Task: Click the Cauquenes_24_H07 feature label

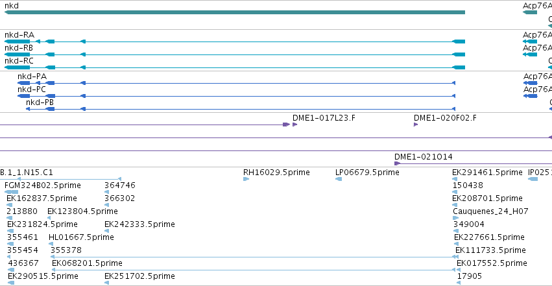Action: tap(490, 211)
